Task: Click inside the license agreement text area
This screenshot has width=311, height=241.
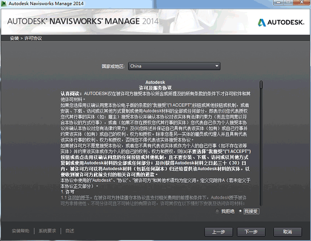Action: pyautogui.click(x=155, y=142)
